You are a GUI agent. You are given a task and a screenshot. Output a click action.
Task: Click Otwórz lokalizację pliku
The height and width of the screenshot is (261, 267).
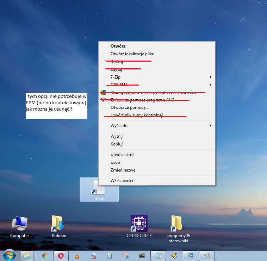click(132, 54)
